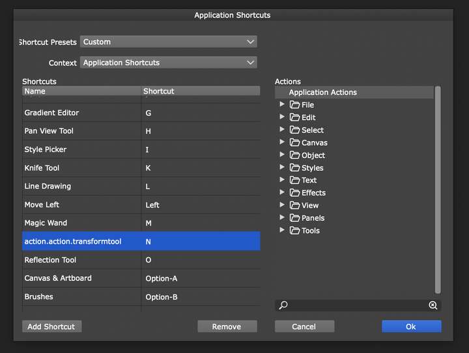Click the Name column header
This screenshot has width=469, height=353.
pos(81,91)
